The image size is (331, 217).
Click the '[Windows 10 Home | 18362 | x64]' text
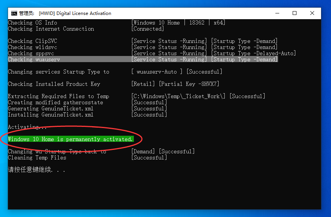[178, 23]
